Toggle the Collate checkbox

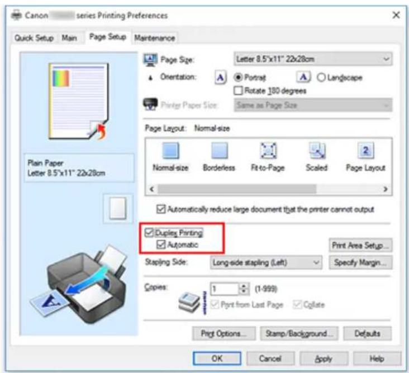coord(297,304)
